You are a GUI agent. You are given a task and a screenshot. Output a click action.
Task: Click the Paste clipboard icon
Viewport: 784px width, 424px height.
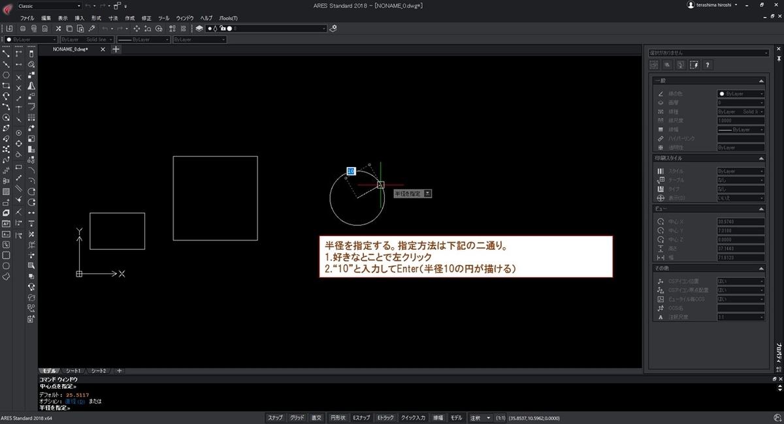tap(80, 29)
